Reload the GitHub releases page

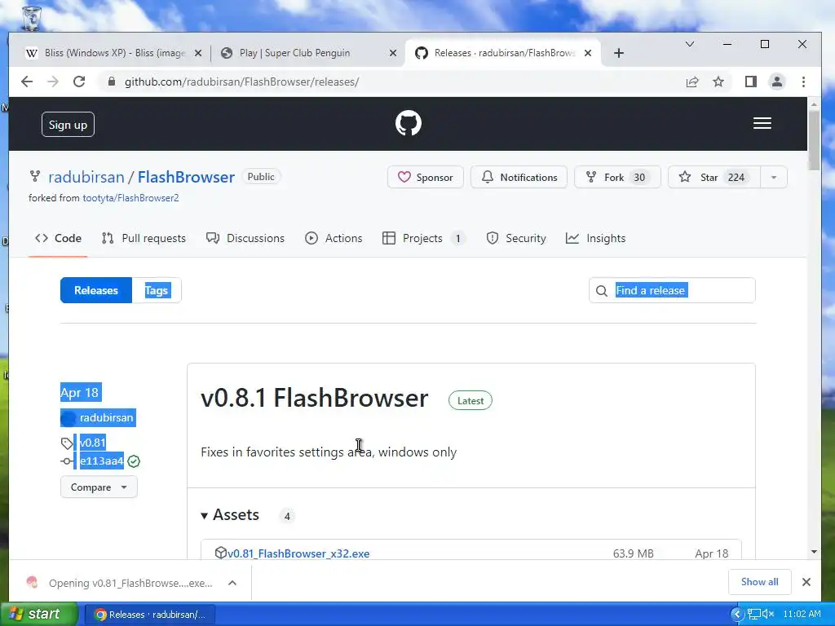point(79,82)
